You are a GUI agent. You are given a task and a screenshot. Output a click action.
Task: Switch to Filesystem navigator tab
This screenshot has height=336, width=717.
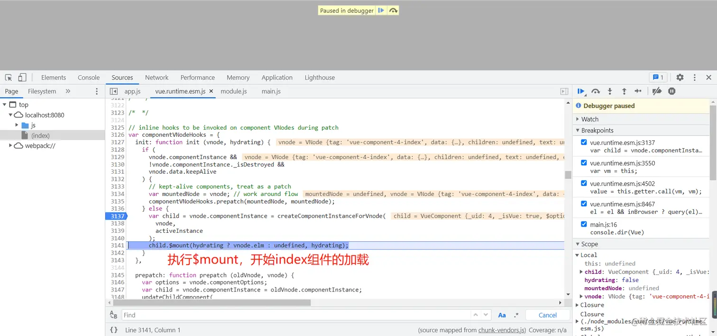tap(42, 91)
